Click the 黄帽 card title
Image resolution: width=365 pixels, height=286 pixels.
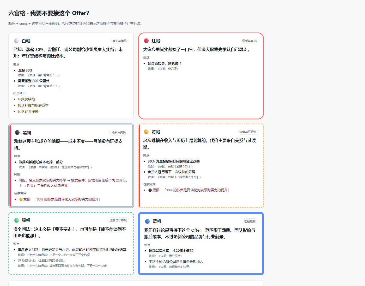156,132
